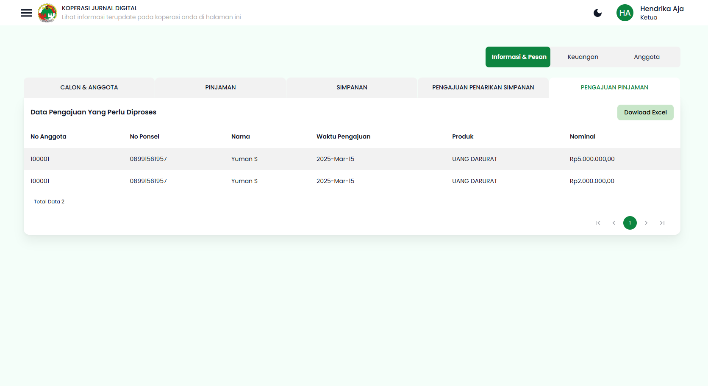Go to next page using right chevron
Screen dimensions: 708x386
coord(646,223)
